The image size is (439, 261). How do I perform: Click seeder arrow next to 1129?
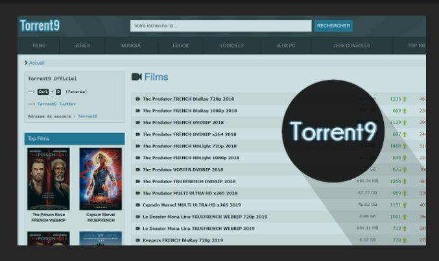[405, 123]
